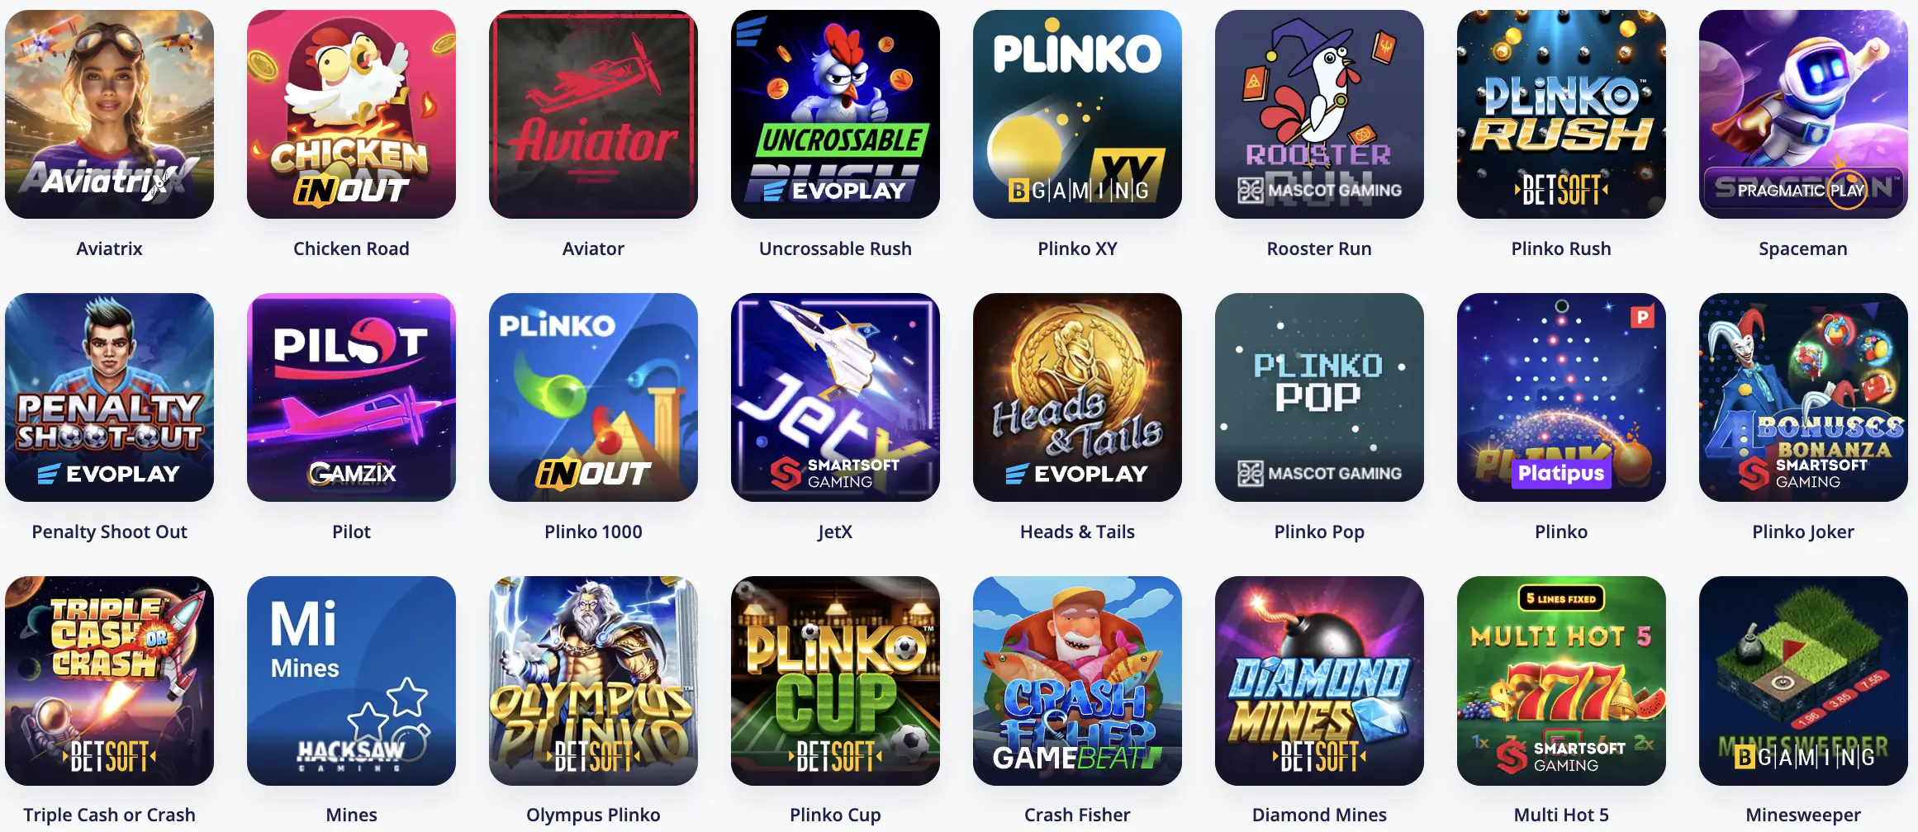The image size is (1918, 832).
Task: Select the Penalty Shoot Out tile
Action: point(109,397)
